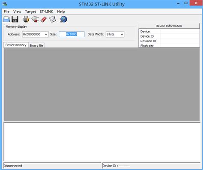The image size is (203, 170).
Task: Click the Disconnected status text
Action: coord(13,166)
